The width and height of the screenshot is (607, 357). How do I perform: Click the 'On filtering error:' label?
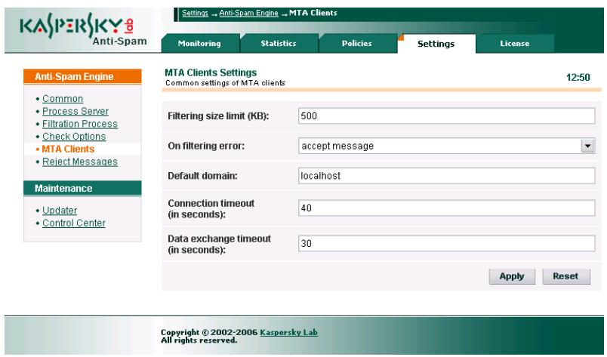206,146
